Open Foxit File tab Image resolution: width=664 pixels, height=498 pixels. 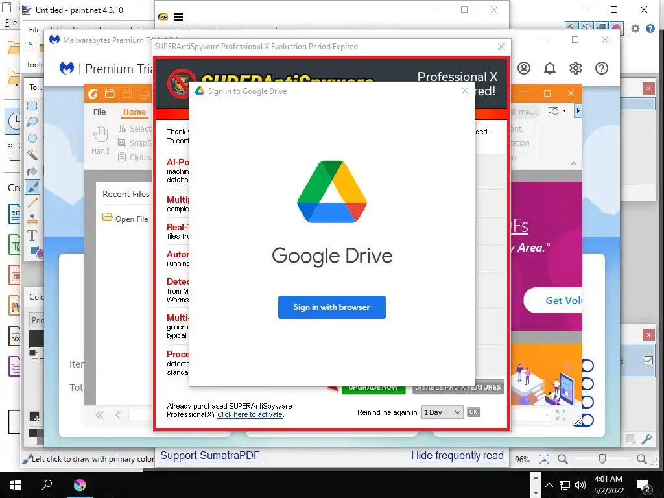click(99, 112)
